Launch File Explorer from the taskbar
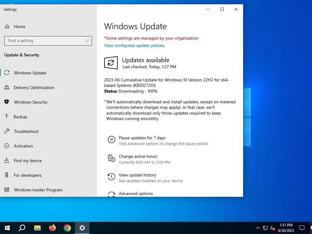This screenshot has height=234, width=312. pos(37,228)
